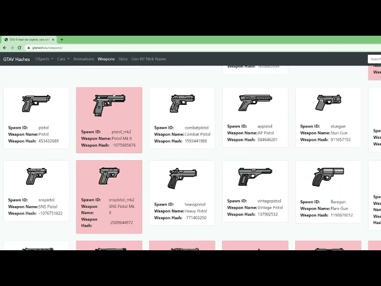Viewport: 381px width, 286px height.
Task: Open the GTAV Hashes home link
Action: tap(17, 59)
